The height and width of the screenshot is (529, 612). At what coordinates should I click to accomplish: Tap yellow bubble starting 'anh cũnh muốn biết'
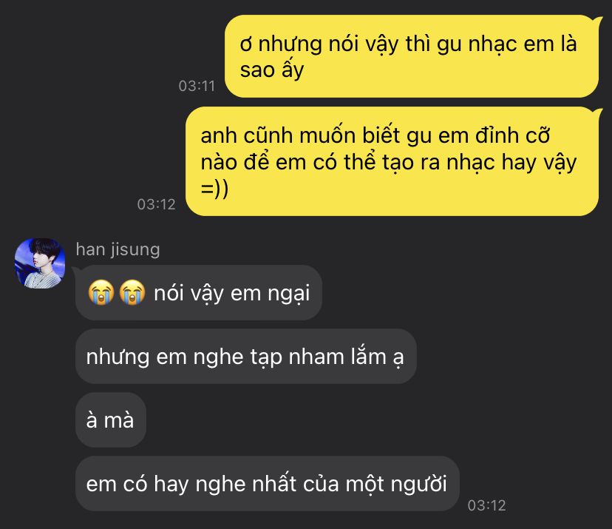click(392, 161)
